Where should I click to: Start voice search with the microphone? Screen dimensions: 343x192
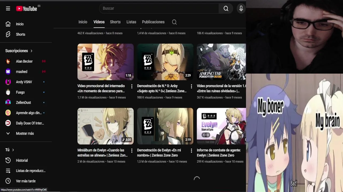(241, 9)
